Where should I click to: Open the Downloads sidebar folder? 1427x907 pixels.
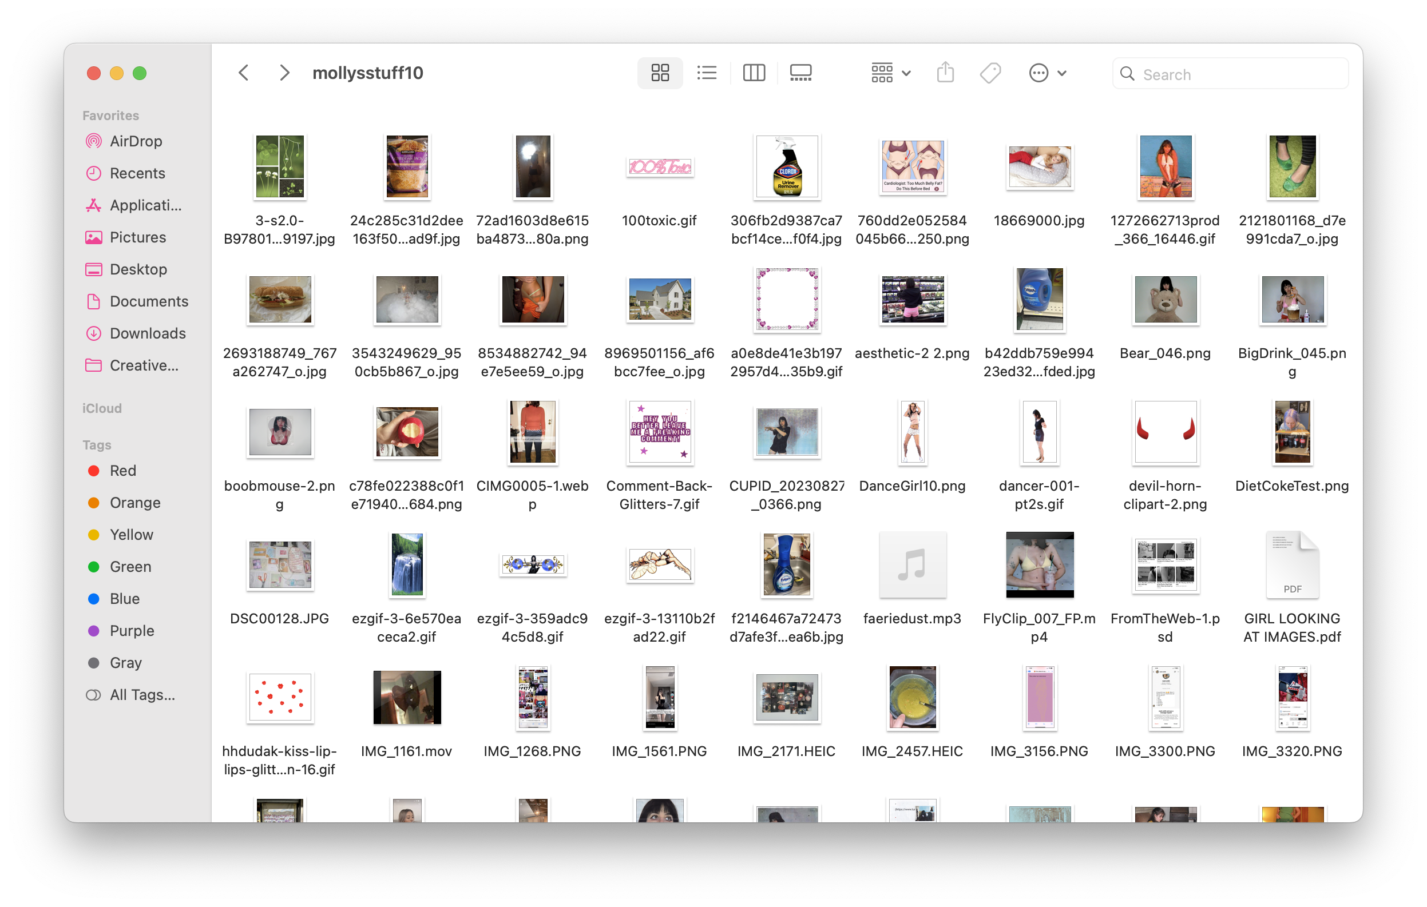point(148,333)
